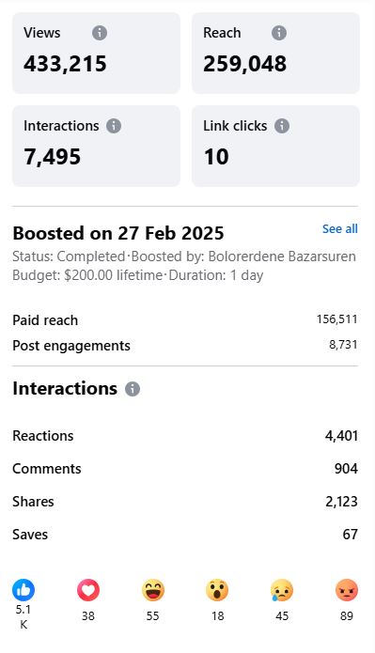375x653 pixels.
Task: Click the Reach 259,048 card
Action: pos(275,53)
